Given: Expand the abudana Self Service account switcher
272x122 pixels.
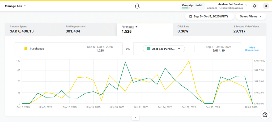Looking at the screenshot, I should (246, 5).
